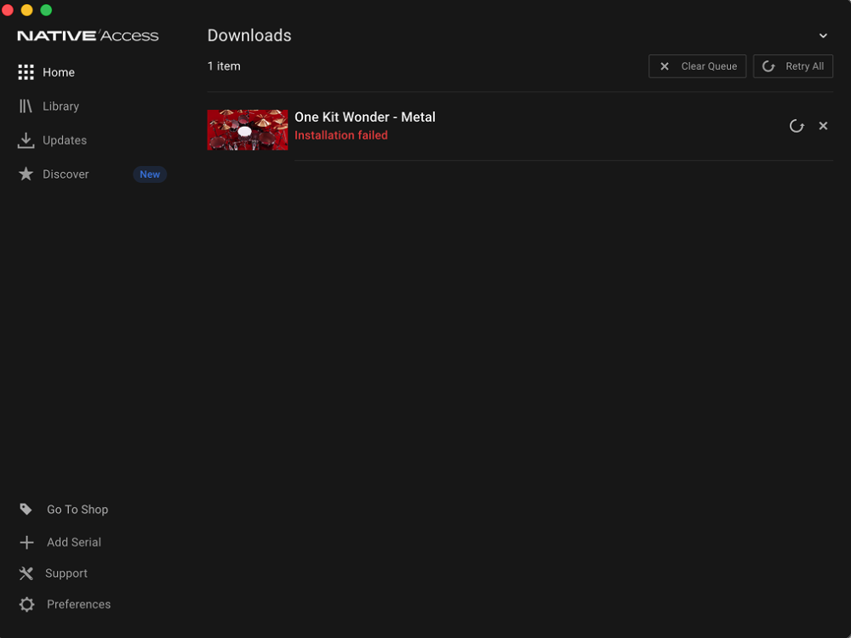Close the Native Access window

8,9
